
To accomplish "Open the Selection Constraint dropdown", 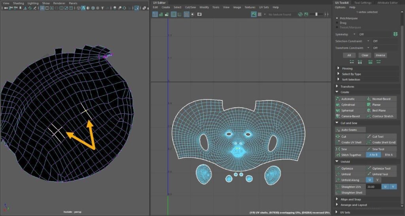I will pos(368,41).
